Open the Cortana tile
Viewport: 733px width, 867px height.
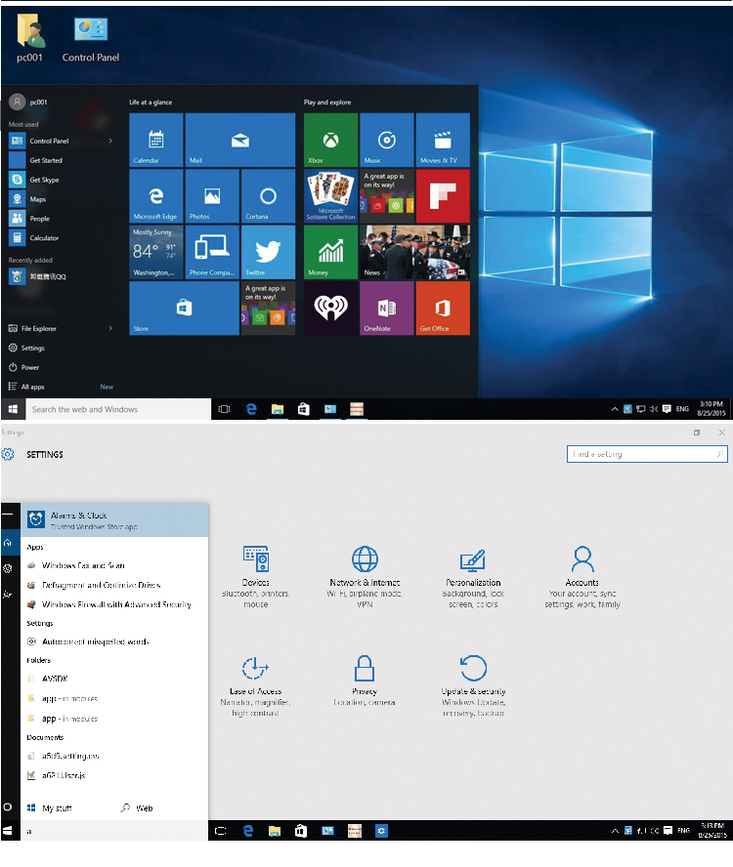click(x=269, y=195)
